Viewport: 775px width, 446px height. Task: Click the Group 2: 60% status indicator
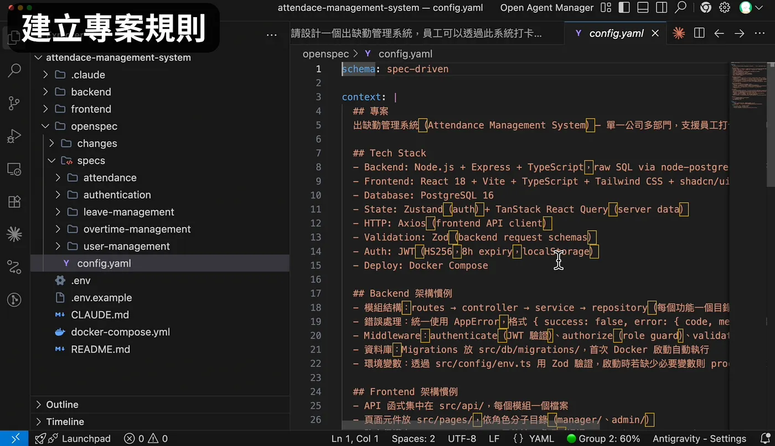(603, 439)
